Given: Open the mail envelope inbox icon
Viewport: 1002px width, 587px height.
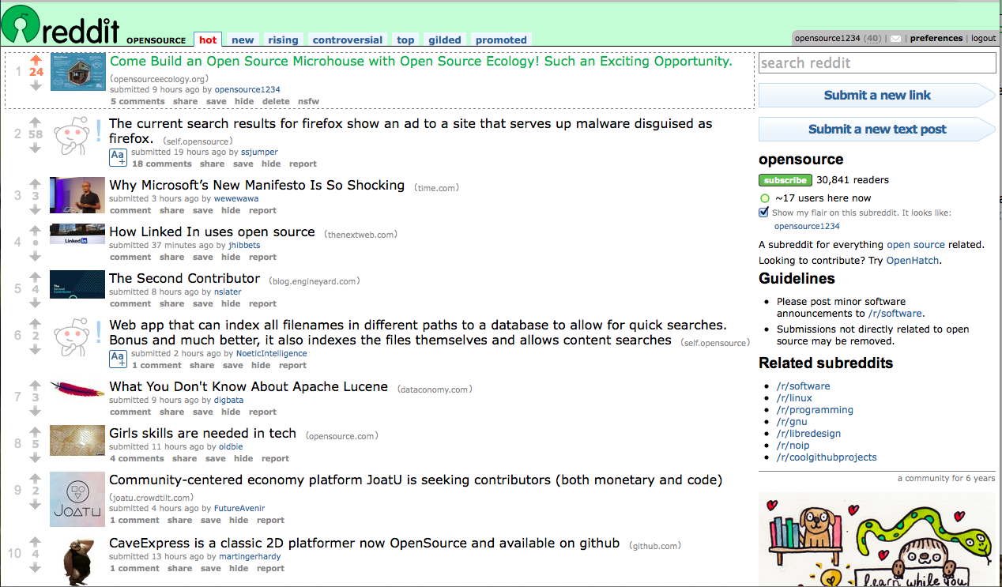Looking at the screenshot, I should click(895, 39).
